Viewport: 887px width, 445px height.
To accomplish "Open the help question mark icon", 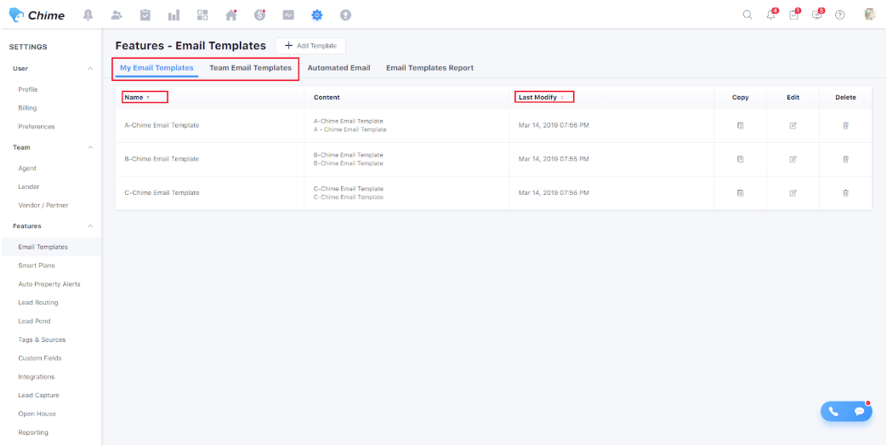I will (x=839, y=14).
